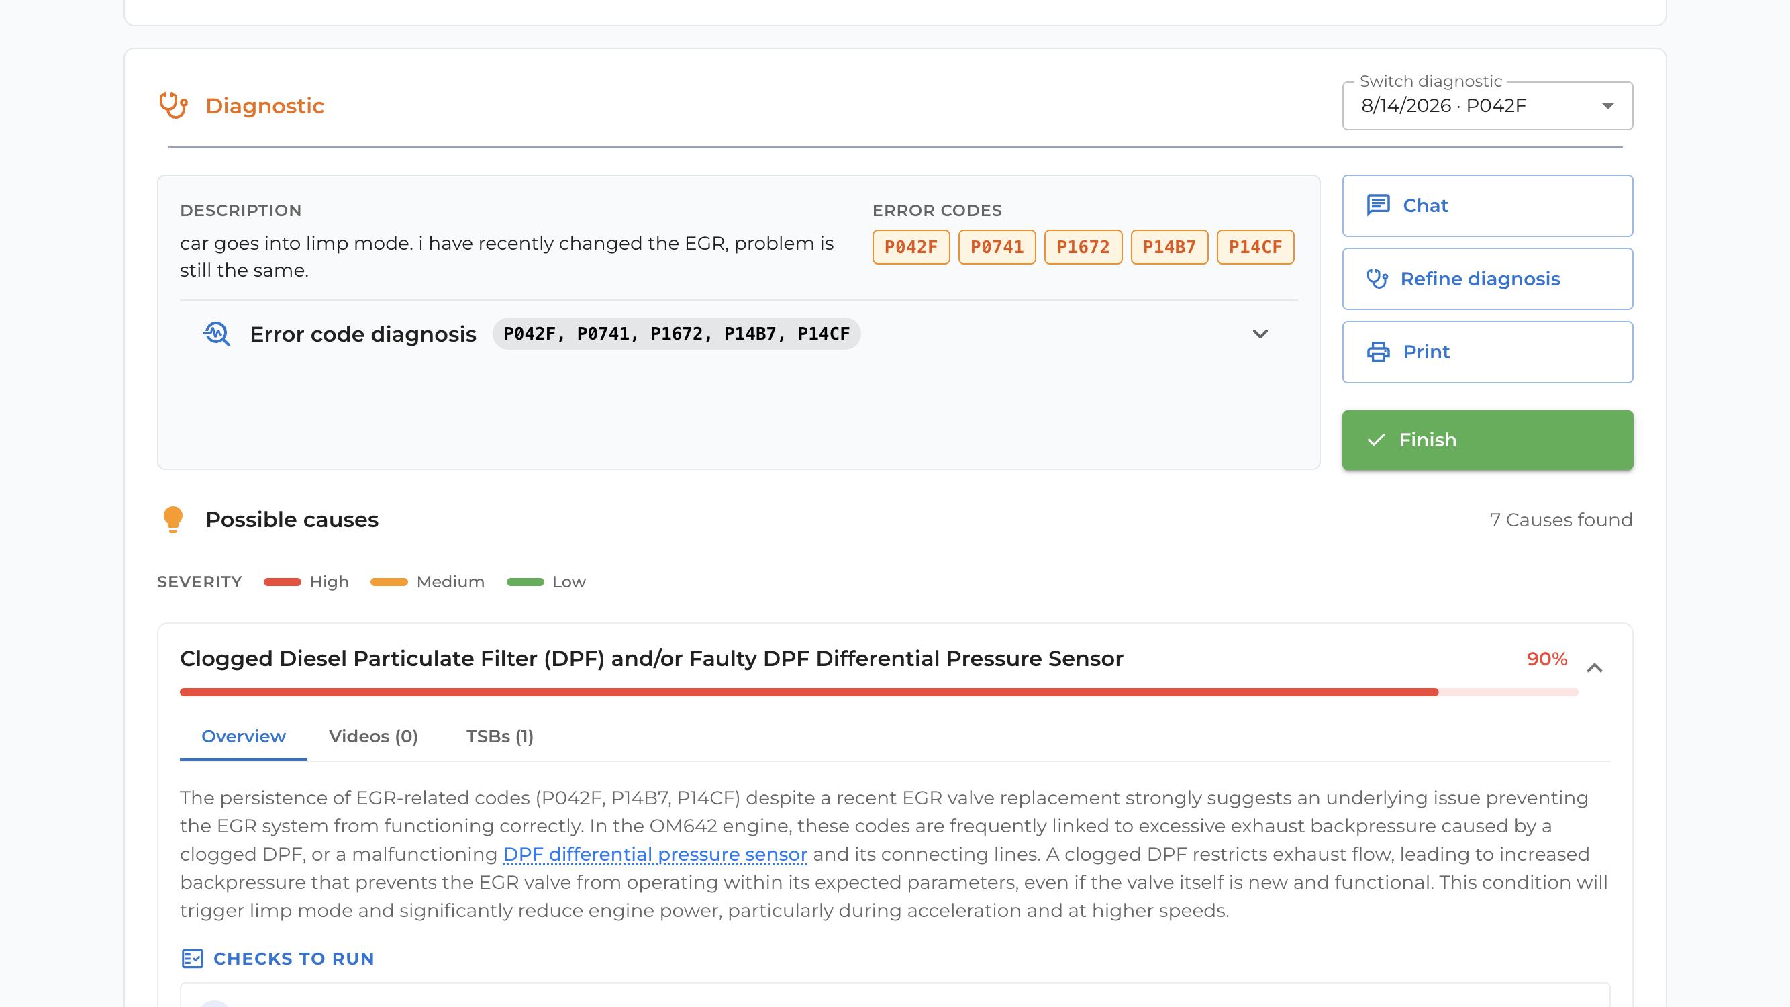1790x1007 pixels.
Task: Click the Checks to Run checklist icon
Action: tap(193, 959)
